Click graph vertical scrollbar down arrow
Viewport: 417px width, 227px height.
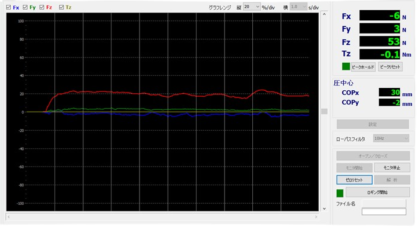324,208
